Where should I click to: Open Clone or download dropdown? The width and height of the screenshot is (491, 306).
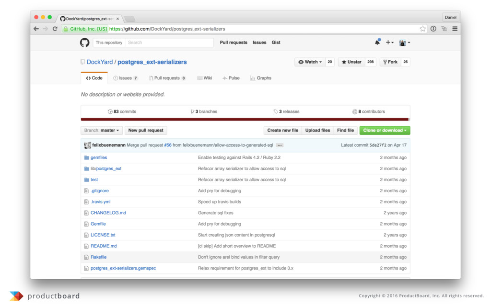(x=385, y=130)
